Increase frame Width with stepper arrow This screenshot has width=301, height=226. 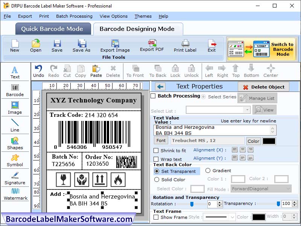(x=294, y=215)
